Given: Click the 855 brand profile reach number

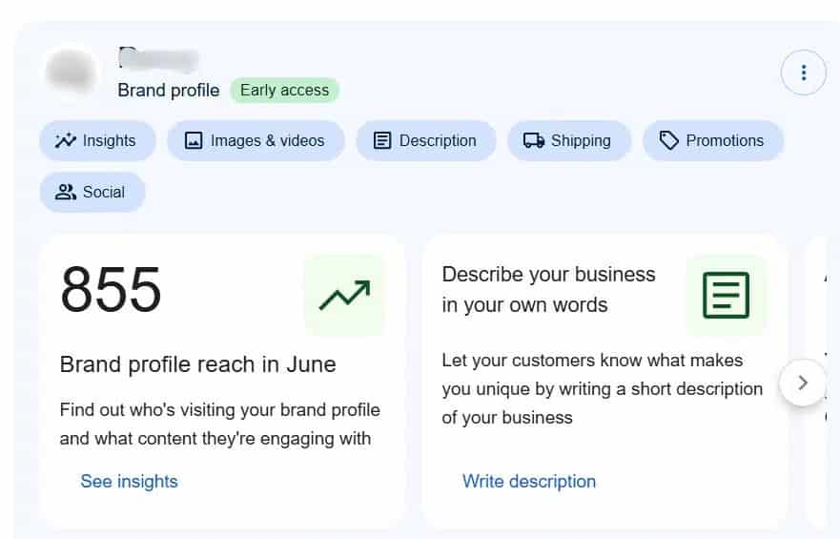Looking at the screenshot, I should coord(111,289).
